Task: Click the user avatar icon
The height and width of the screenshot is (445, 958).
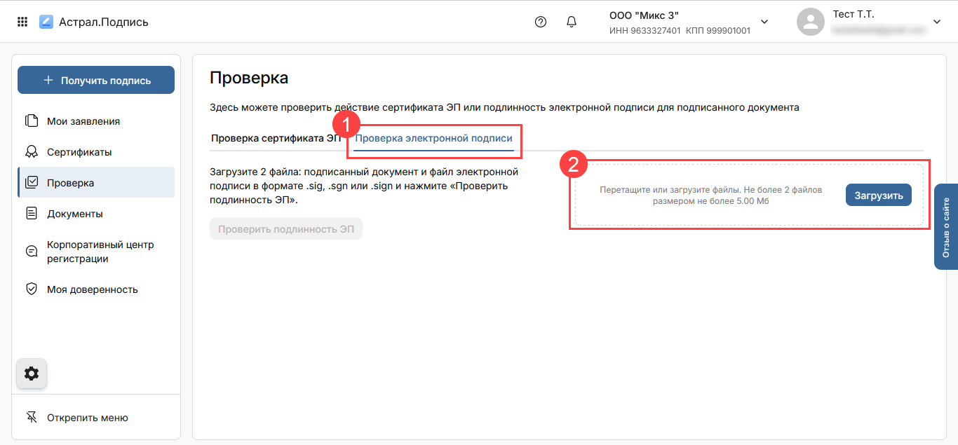Action: [810, 22]
